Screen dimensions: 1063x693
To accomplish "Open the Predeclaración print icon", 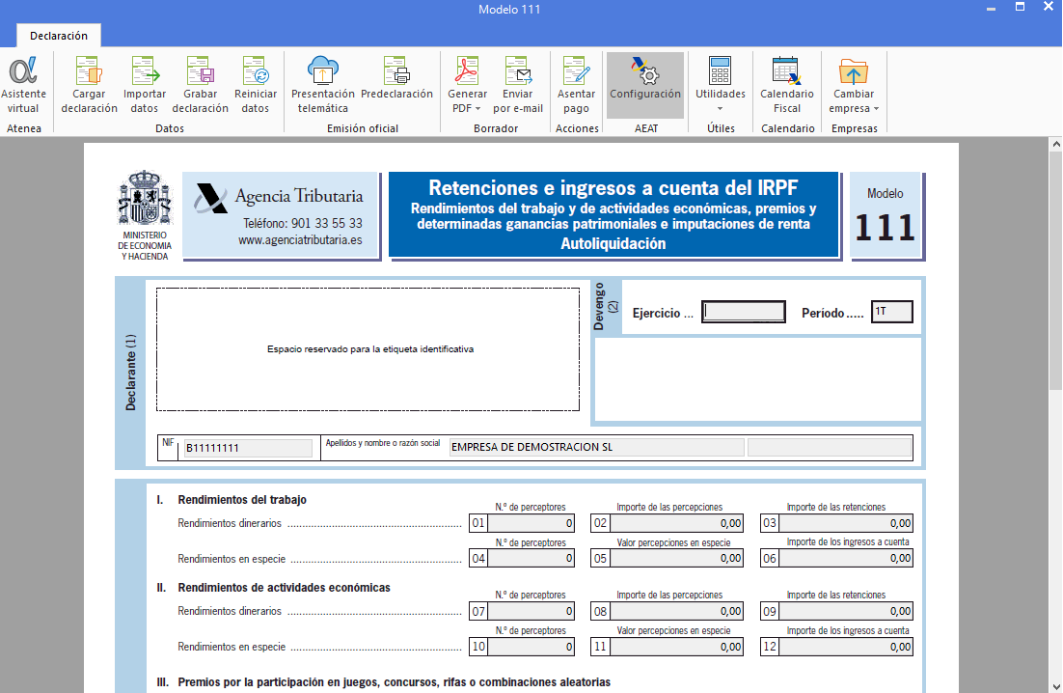I will click(x=396, y=71).
